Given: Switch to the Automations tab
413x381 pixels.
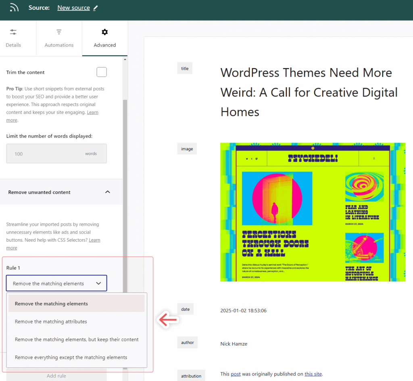Looking at the screenshot, I should (59, 38).
